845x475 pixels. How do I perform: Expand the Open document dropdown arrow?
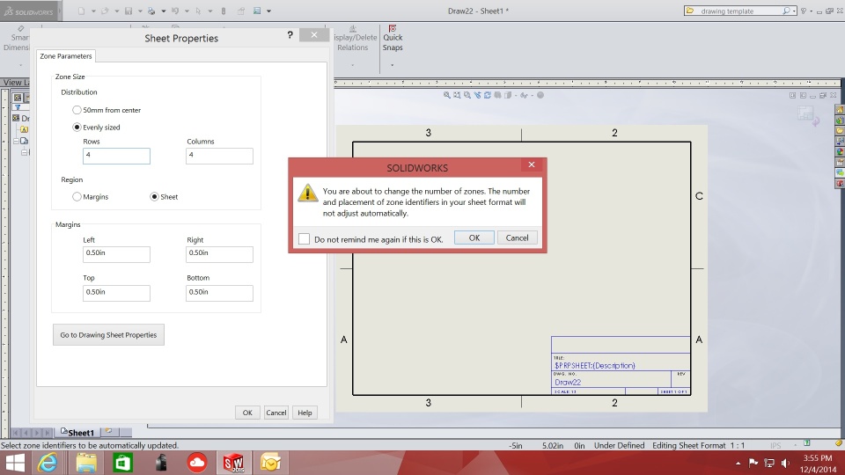116,11
